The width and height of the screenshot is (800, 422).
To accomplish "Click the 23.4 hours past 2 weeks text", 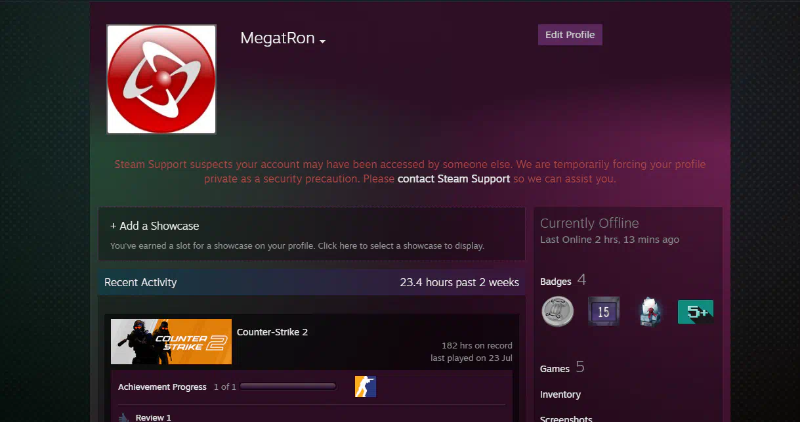I will [459, 282].
